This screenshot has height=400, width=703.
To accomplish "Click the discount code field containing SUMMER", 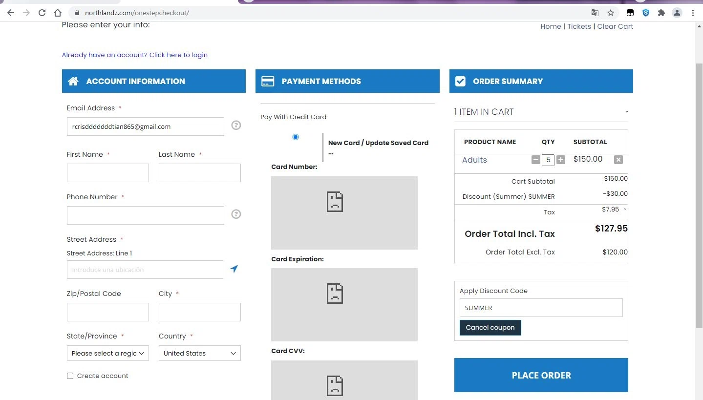I will click(541, 308).
